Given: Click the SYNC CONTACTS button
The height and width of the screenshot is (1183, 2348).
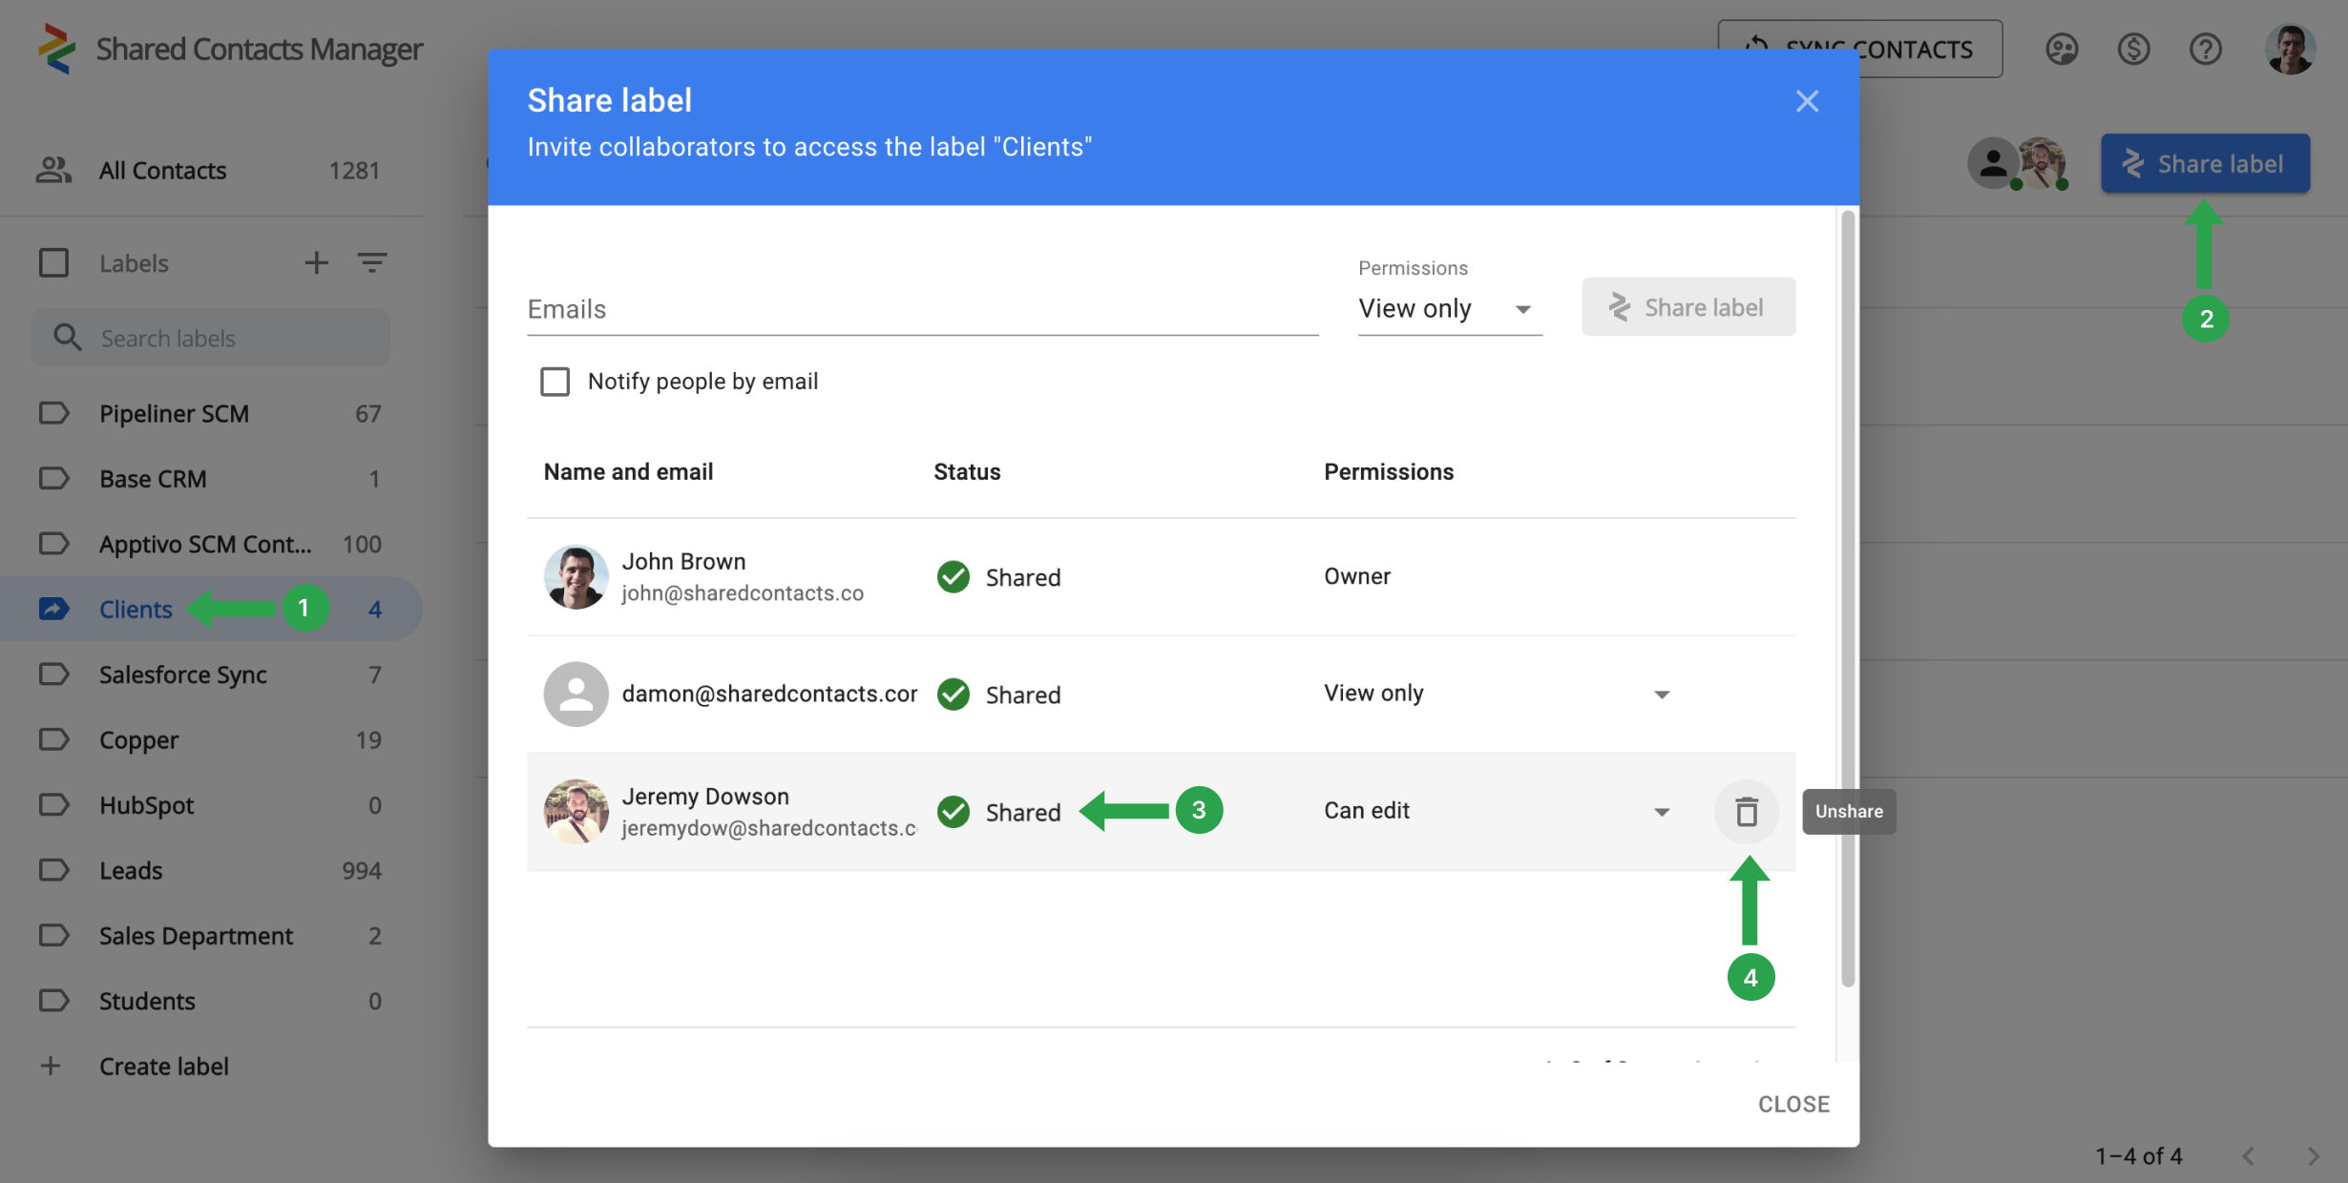Looking at the screenshot, I should pos(1859,49).
